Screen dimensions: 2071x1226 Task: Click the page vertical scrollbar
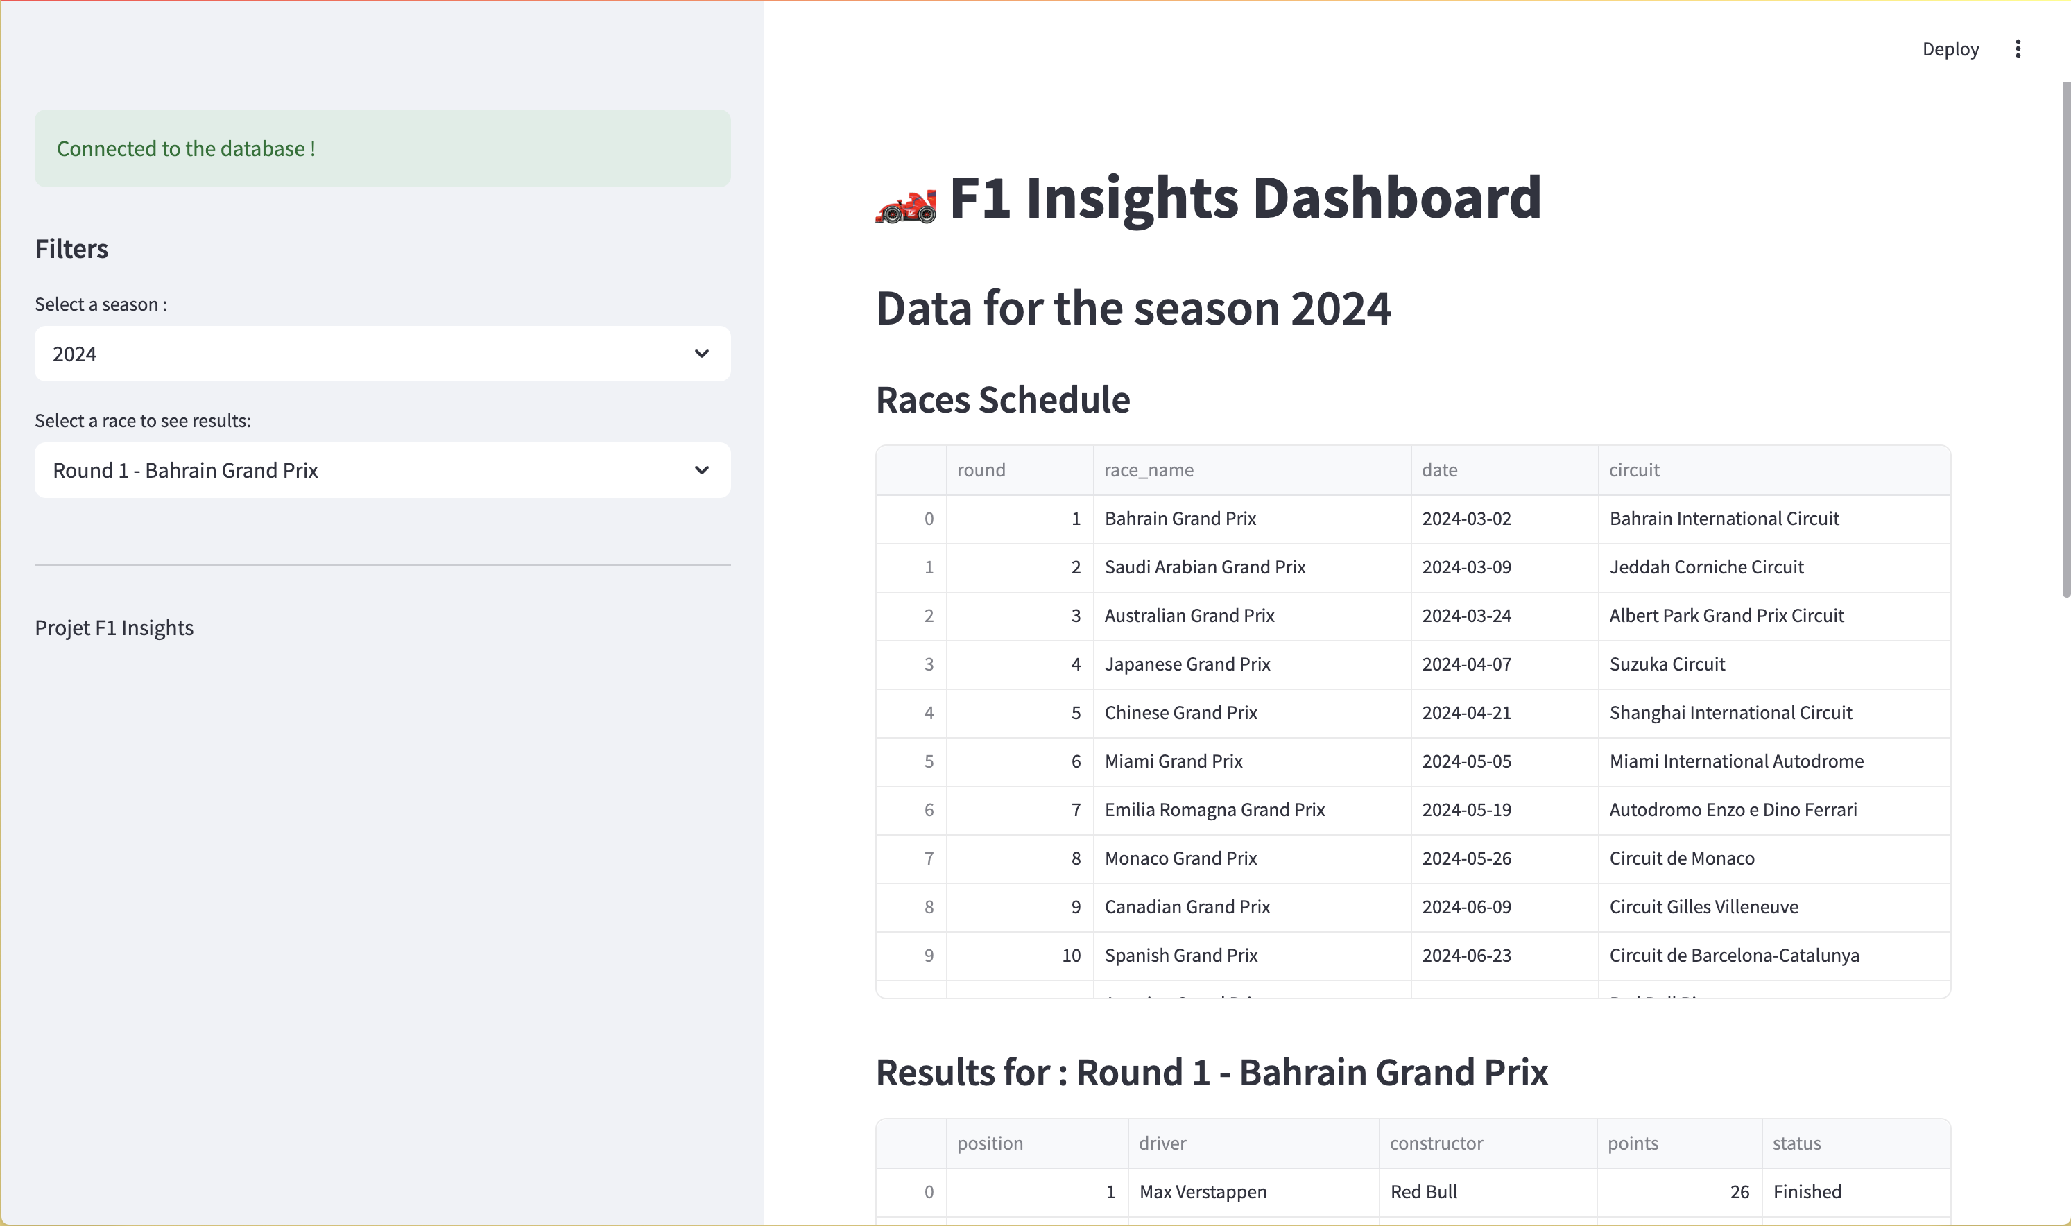point(2066,338)
